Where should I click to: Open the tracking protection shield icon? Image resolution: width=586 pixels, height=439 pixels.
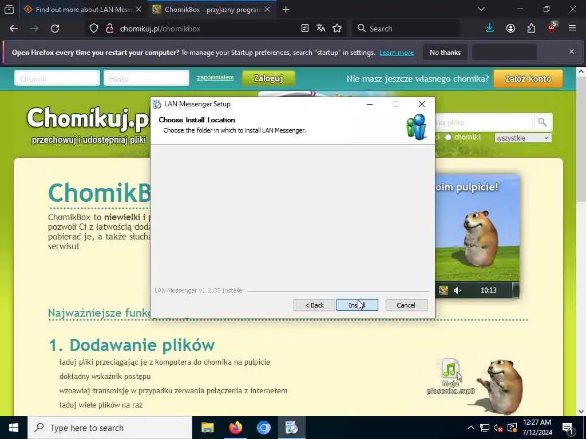(94, 29)
